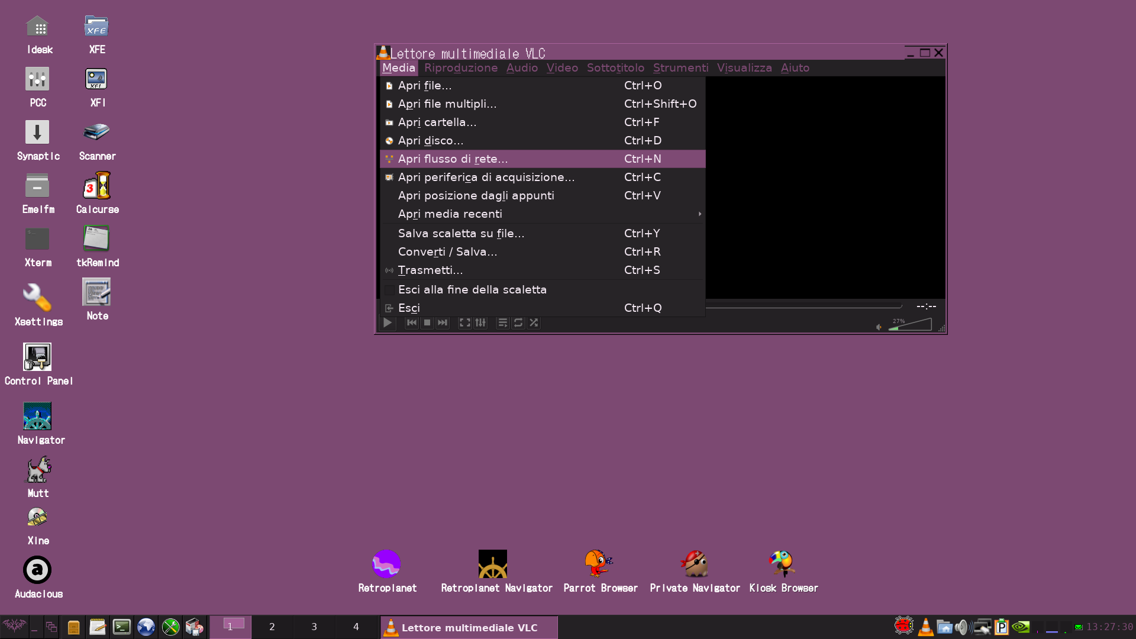Switch to workspace 3 in taskbar
This screenshot has height=639, width=1136.
pos(314,627)
